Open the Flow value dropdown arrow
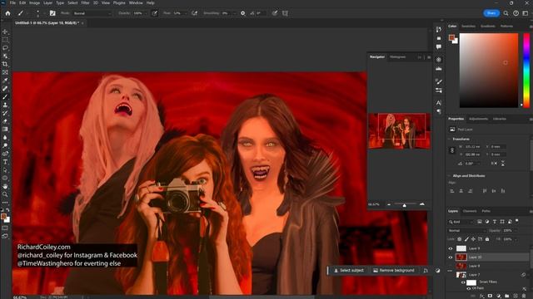Screen dimensions: 533x299 pyautogui.click(x=186, y=13)
